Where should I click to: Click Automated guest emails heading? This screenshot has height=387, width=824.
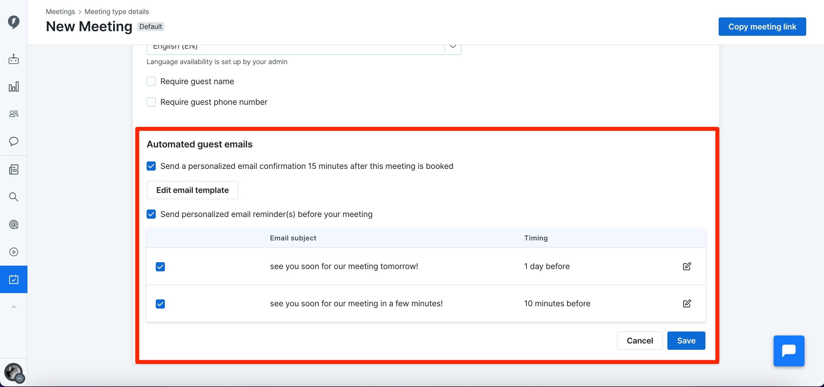[199, 144]
